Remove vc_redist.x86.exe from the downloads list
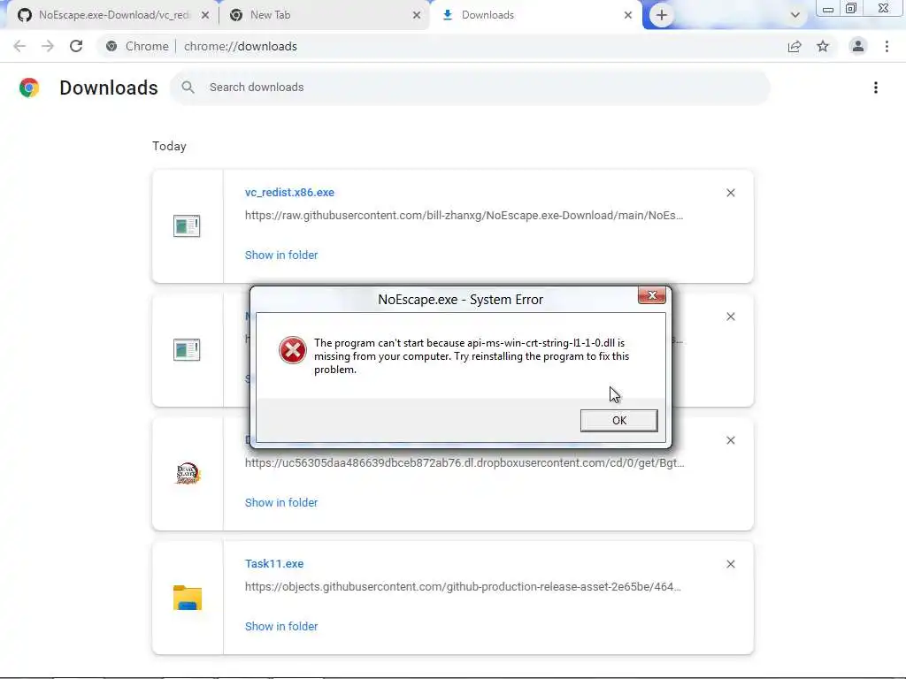This screenshot has height=679, width=906. click(x=730, y=193)
